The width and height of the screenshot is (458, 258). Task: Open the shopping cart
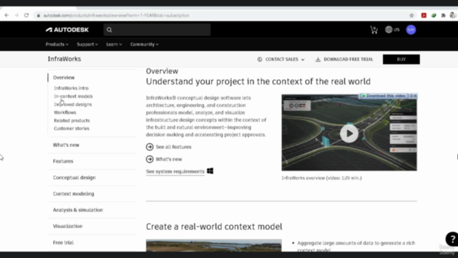(x=374, y=30)
